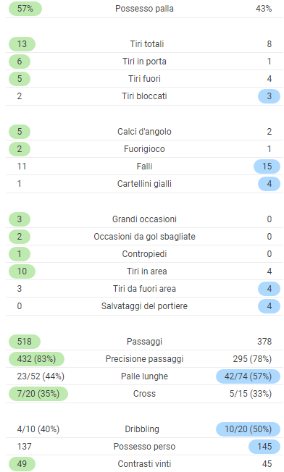Image resolution: width=284 pixels, height=472 pixels.
Task: Select the 42/74 (57%) Palle lunghe badge
Action: click(248, 376)
